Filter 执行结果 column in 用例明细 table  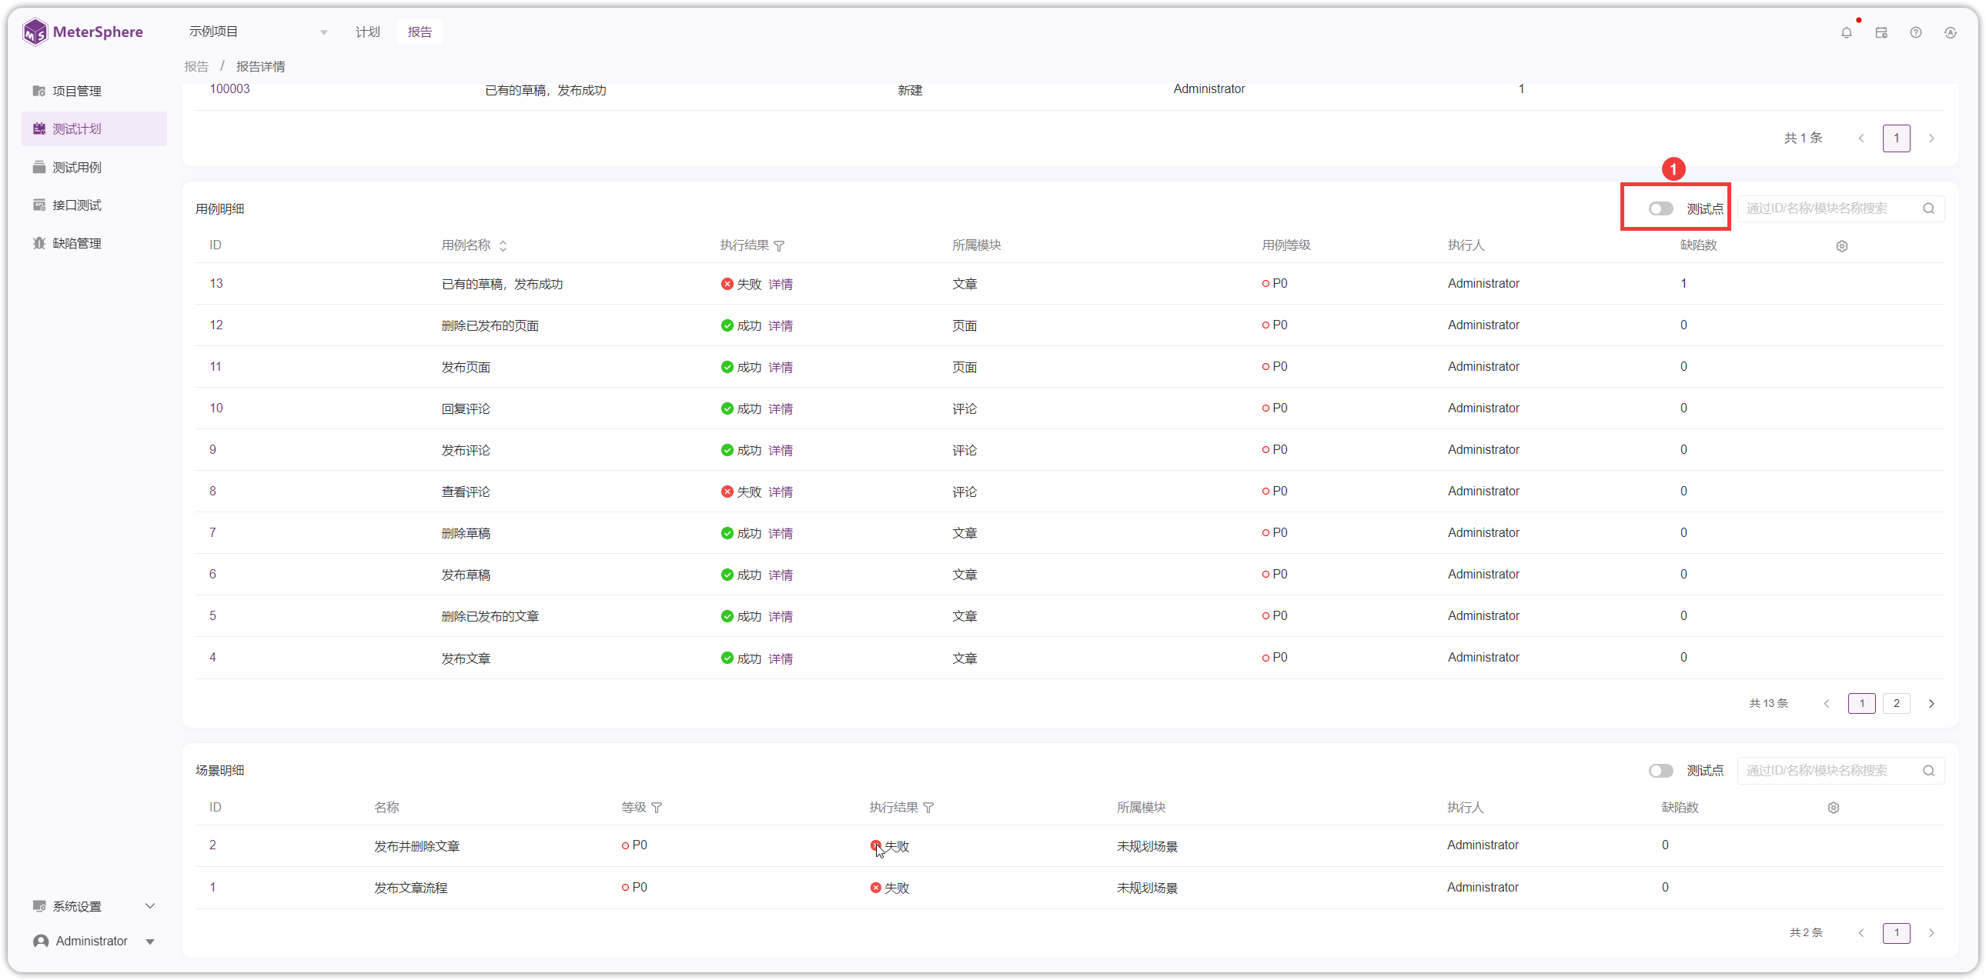pyautogui.click(x=780, y=246)
